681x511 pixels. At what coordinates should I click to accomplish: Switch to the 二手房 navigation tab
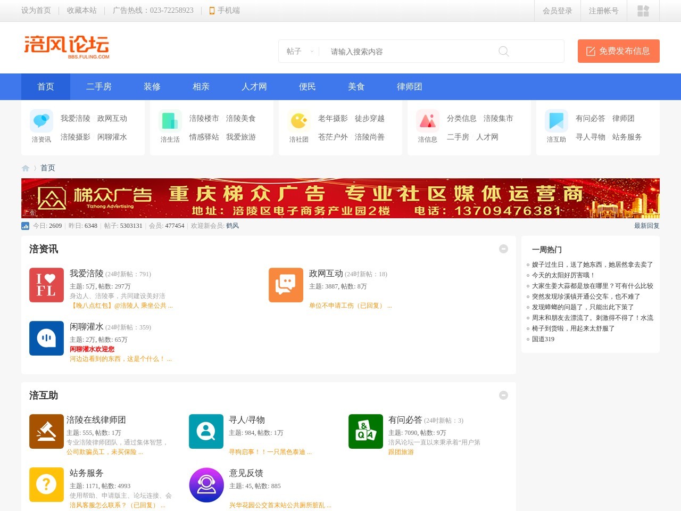tap(99, 87)
